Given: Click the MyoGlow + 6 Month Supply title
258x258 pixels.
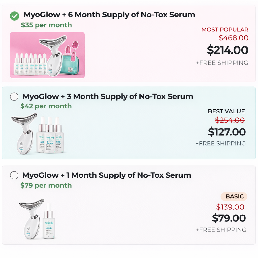Looking at the screenshot, I should coord(109,15).
